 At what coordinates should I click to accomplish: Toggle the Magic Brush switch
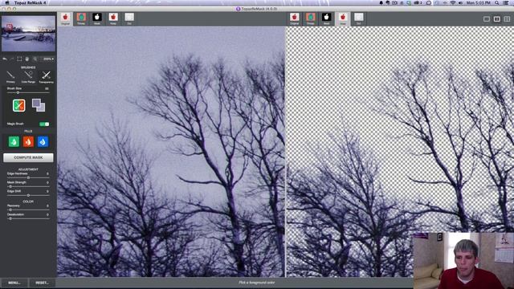click(44, 124)
